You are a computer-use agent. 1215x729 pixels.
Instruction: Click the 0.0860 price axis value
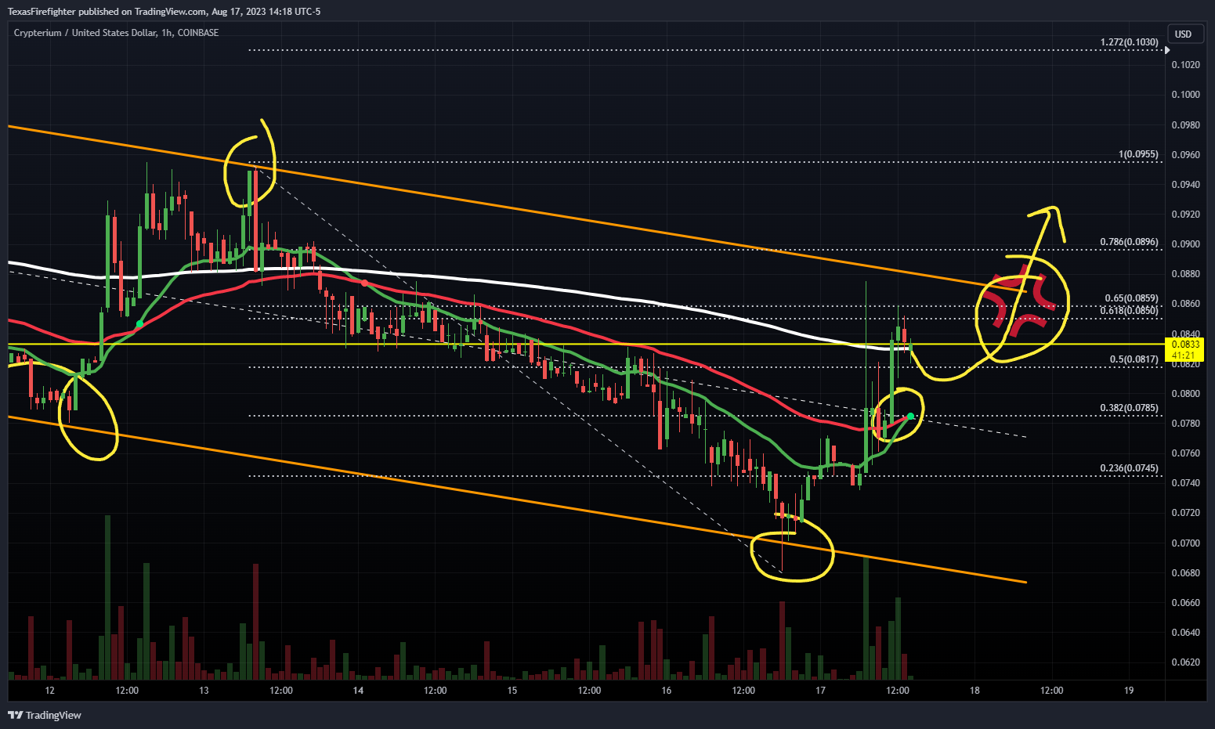[1185, 303]
